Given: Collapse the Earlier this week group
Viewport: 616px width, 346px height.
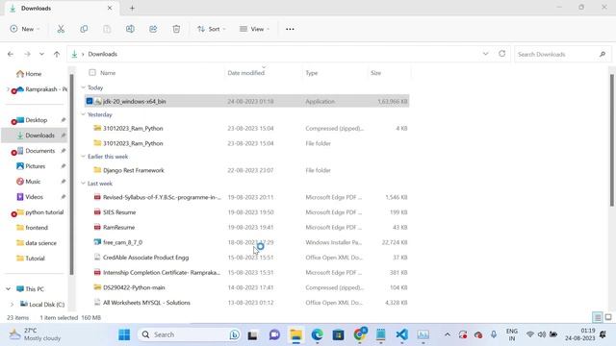Looking at the screenshot, I should (83, 157).
